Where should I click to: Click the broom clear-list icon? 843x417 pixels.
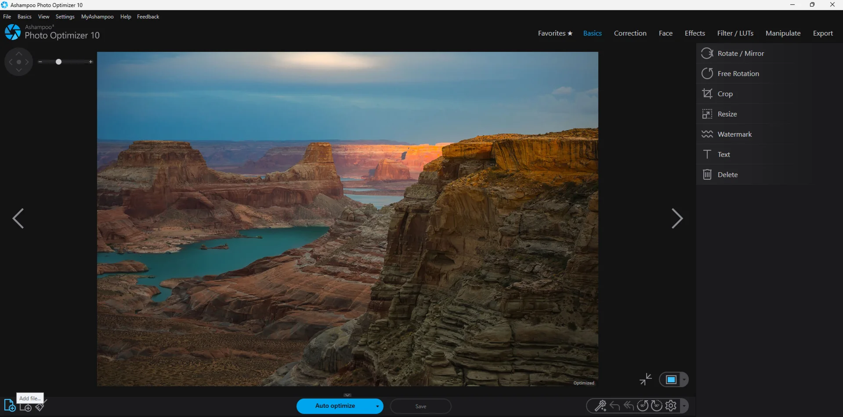(x=40, y=407)
